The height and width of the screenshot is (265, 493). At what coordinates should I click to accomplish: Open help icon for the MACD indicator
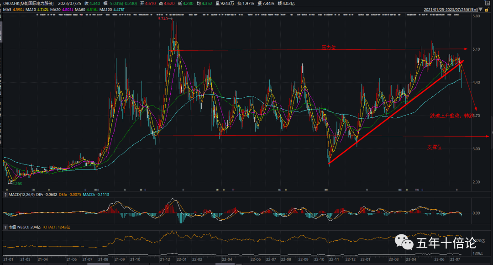(5, 196)
